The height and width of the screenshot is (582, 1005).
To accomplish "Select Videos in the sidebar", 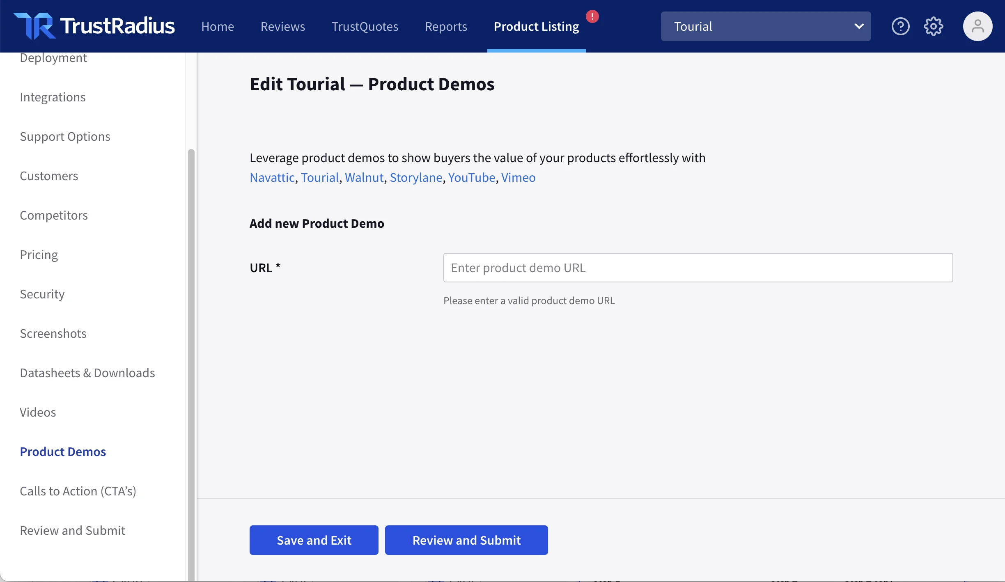I will pos(38,412).
